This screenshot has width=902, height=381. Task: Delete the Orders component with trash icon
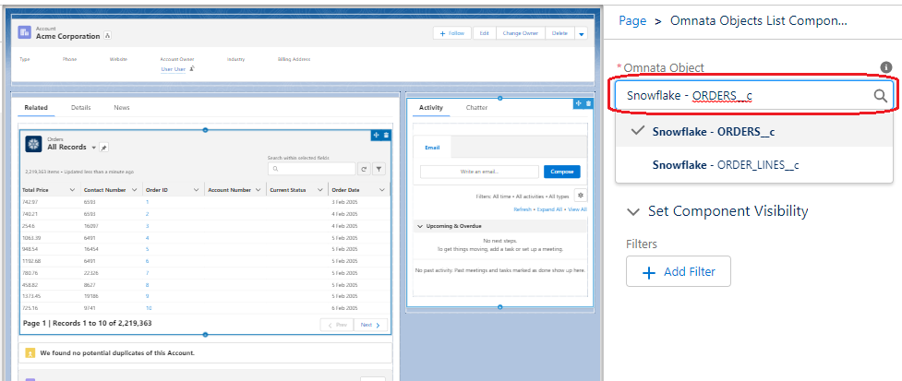386,135
